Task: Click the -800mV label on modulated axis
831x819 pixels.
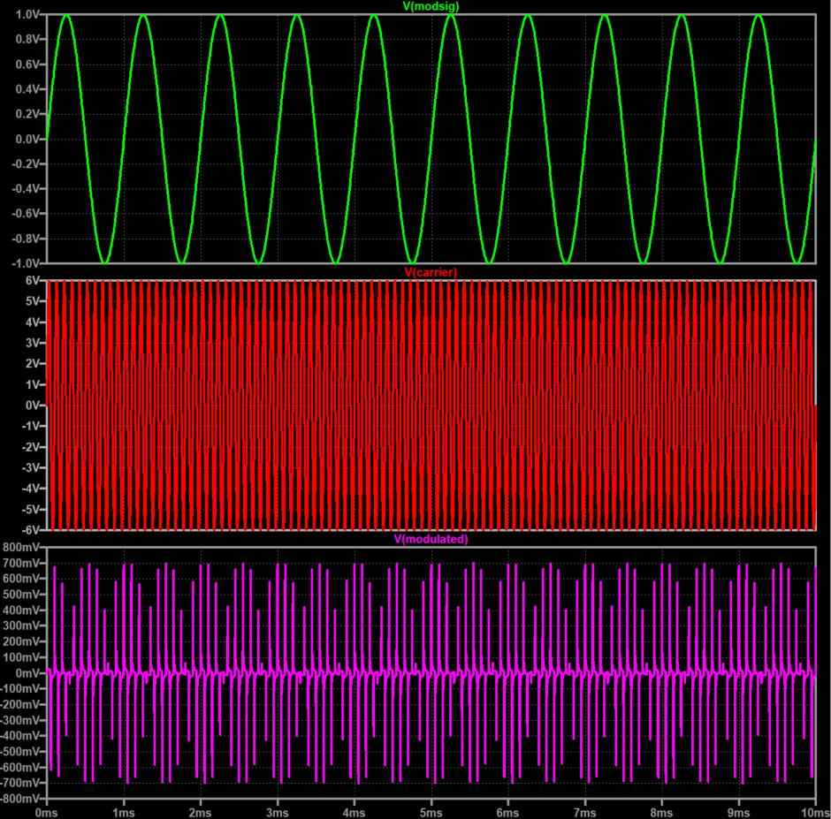Action: pyautogui.click(x=19, y=799)
